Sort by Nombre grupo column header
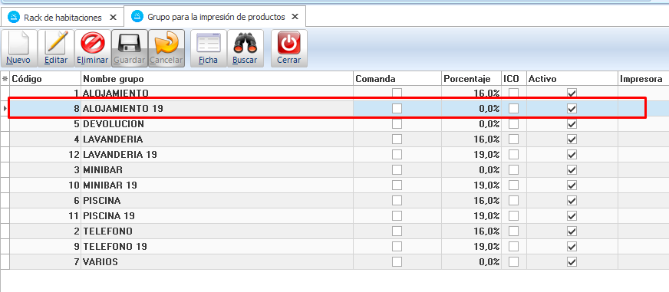This screenshot has height=292, width=669. [x=217, y=79]
